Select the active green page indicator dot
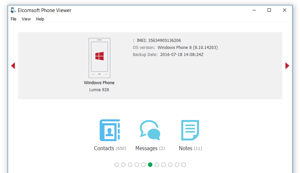This screenshot has width=300, height=173. point(150,165)
